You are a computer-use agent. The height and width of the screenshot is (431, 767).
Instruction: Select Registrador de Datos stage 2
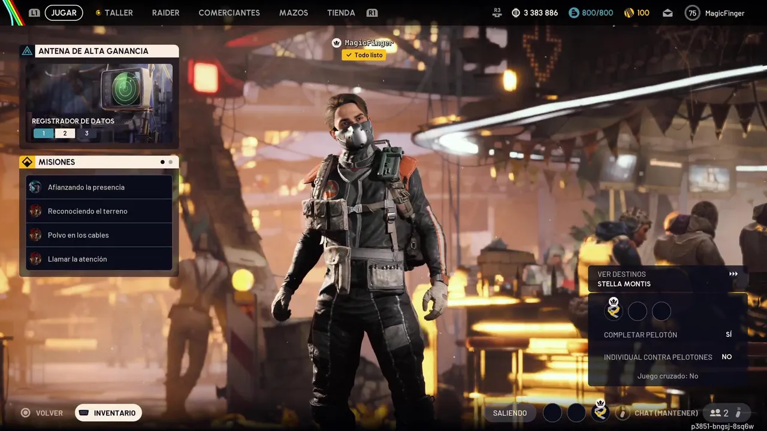pyautogui.click(x=65, y=133)
